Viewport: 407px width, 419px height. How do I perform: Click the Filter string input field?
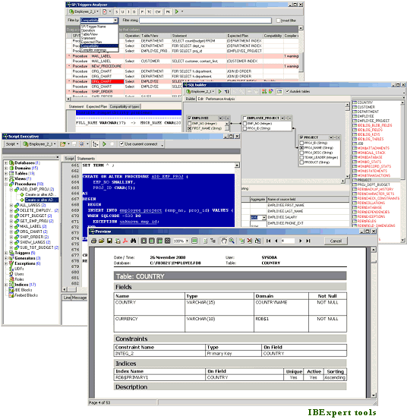point(205,20)
